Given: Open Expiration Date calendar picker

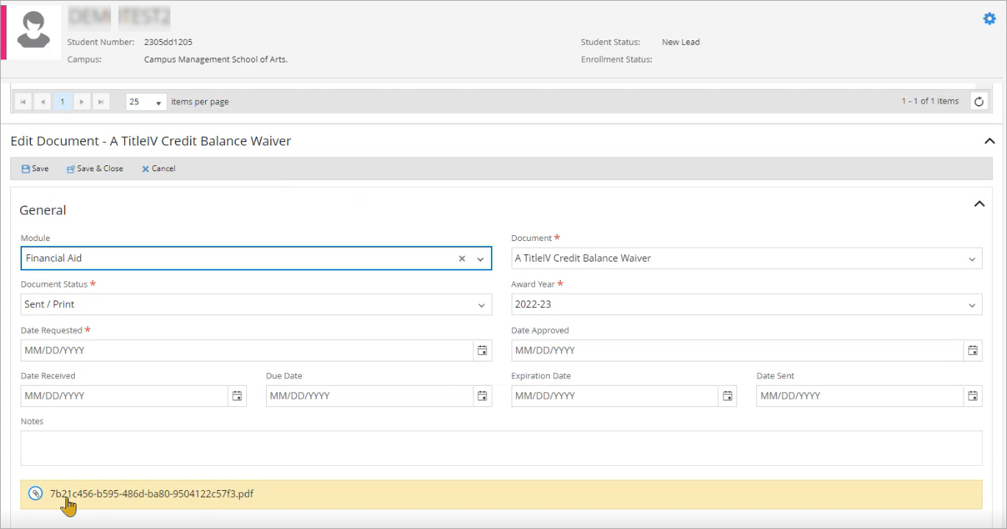Looking at the screenshot, I should coord(727,396).
